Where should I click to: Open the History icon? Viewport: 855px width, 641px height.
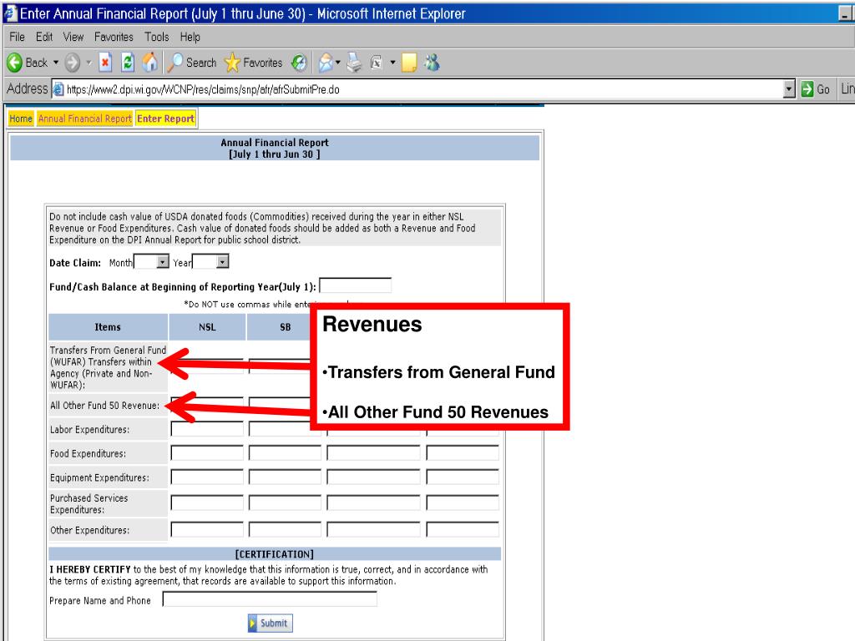click(x=299, y=63)
